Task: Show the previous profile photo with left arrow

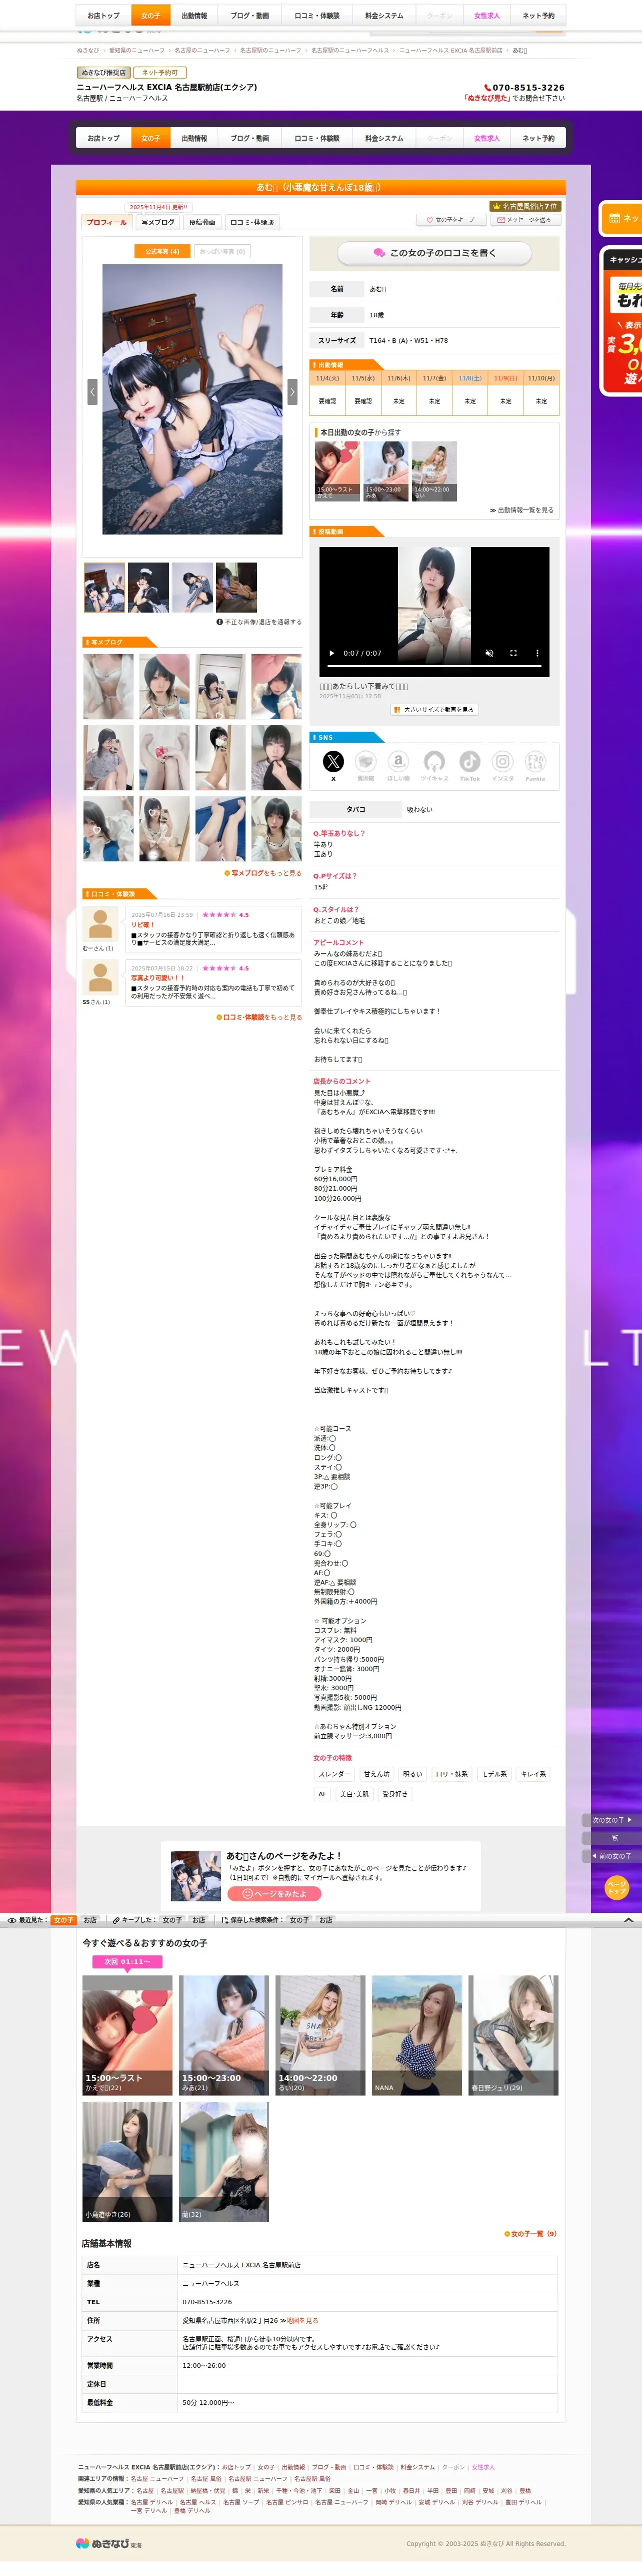Action: [x=92, y=391]
